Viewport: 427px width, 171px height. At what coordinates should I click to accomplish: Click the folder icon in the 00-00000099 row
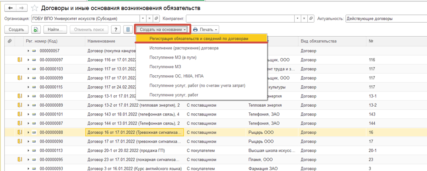click(x=19, y=78)
